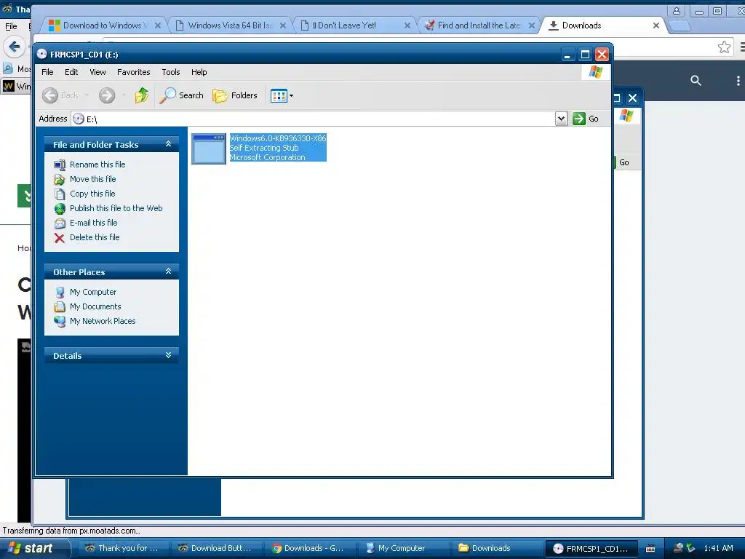Viewport: 745px width, 559px height.
Task: Click the FRMCSP1_CD1 taskbar item
Action: point(591,549)
